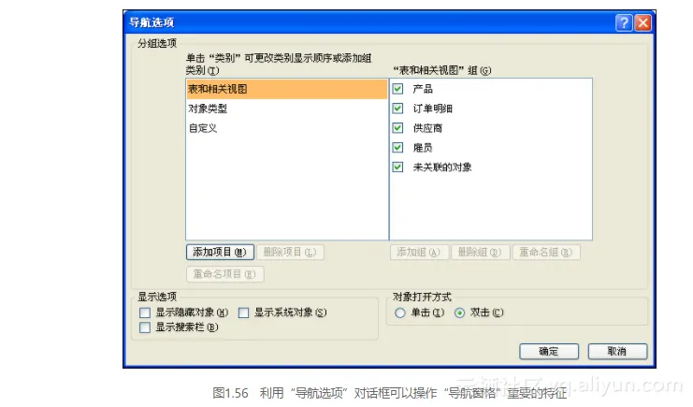
Task: Uncheck the 供应商 group checkbox
Action: [397, 128]
